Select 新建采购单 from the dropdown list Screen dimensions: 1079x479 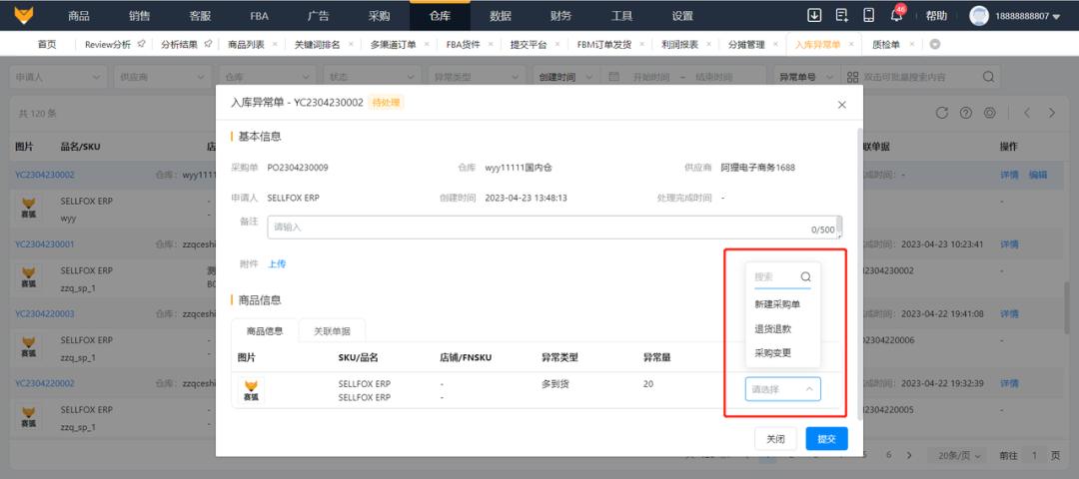click(x=777, y=304)
